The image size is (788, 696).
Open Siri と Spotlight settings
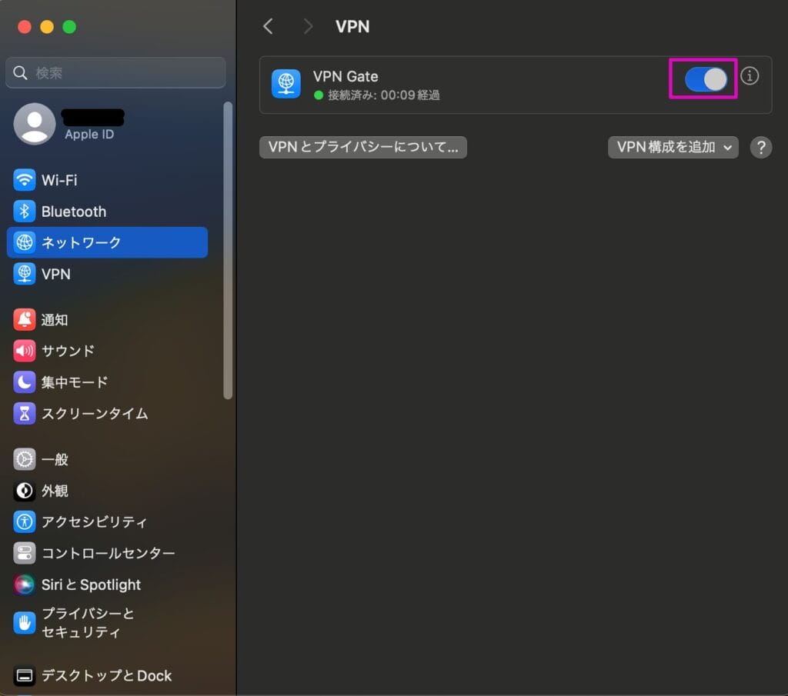(107, 584)
